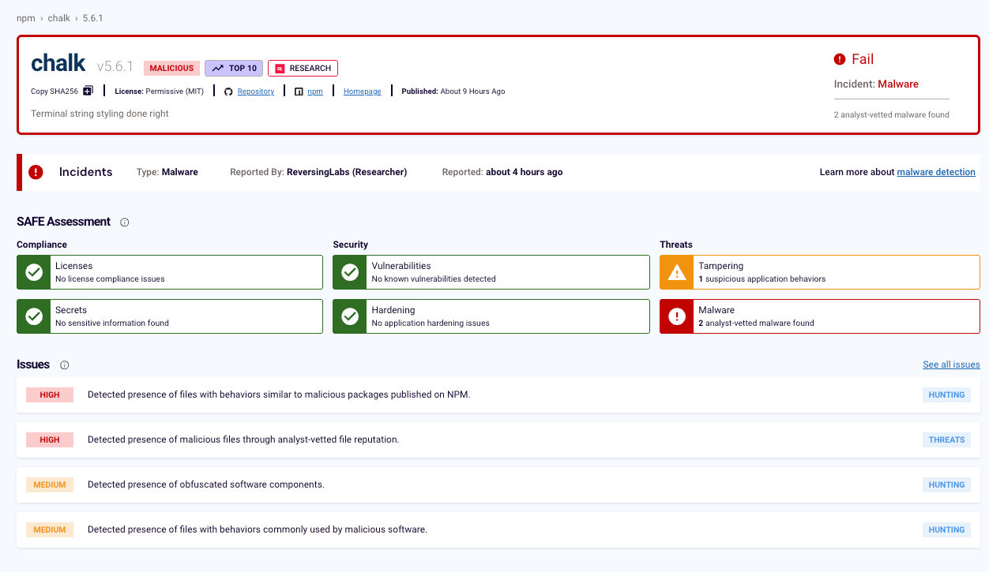Navigate to chalk in the breadcrumb

[x=58, y=17]
